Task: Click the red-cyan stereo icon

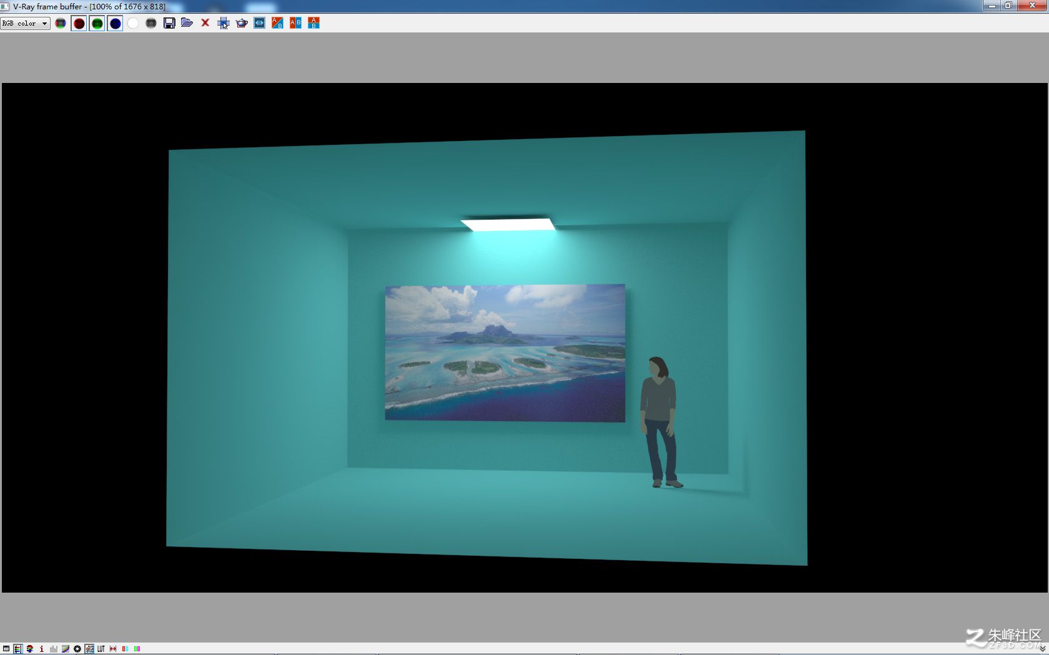Action: click(x=125, y=649)
